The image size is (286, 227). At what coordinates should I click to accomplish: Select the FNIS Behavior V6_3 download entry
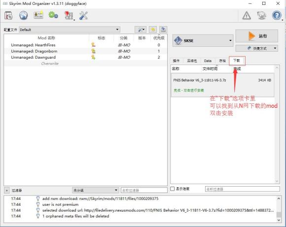tap(222, 85)
